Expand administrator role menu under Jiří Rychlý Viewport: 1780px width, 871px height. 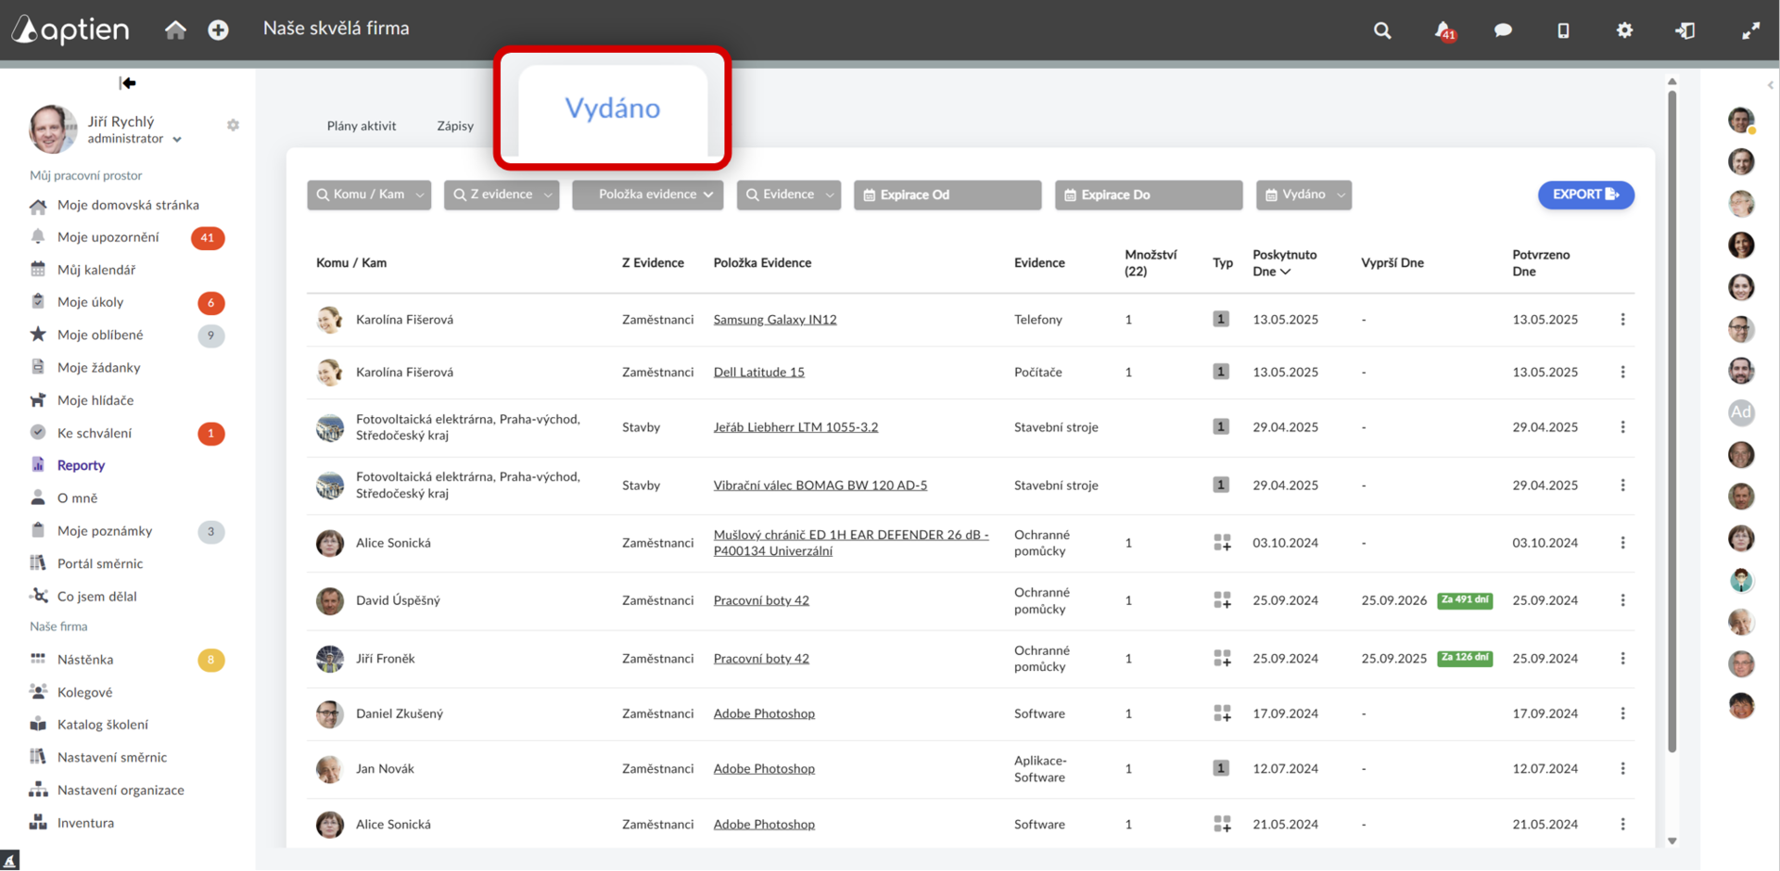134,139
